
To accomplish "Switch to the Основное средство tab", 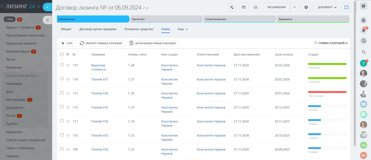I will pos(139,29).
